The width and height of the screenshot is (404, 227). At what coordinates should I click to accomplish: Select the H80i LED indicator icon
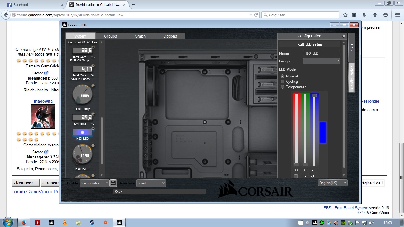pos(83,132)
